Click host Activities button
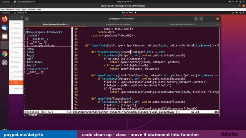Viewport: 246px width, 138px height. tap(5, 2)
